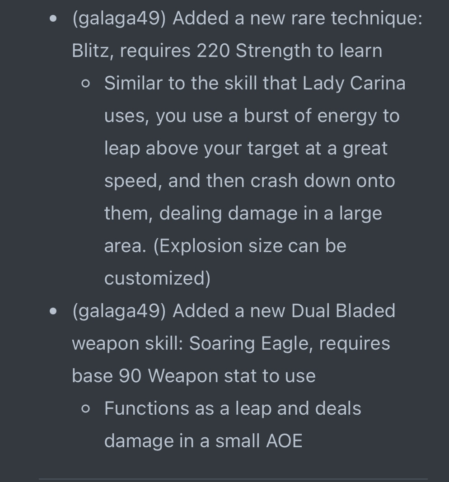Click the words "rare technique:"
This screenshot has width=449, height=482.
pos(357,18)
